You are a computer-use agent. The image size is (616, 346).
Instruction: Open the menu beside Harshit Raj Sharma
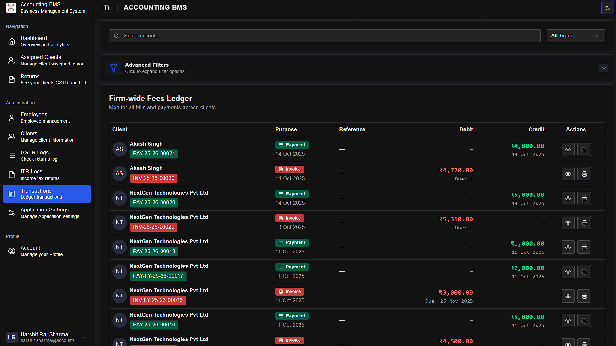tap(85, 337)
